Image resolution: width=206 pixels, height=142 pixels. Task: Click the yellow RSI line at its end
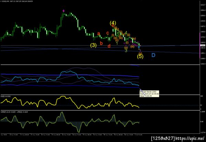[x=139, y=107]
